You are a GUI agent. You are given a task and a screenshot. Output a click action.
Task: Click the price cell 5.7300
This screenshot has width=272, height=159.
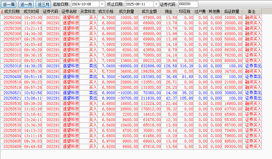coord(108,71)
